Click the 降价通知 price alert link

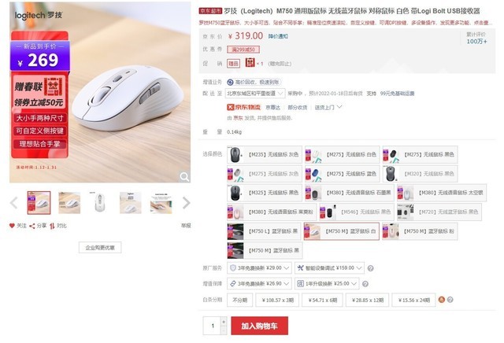[x=278, y=36]
